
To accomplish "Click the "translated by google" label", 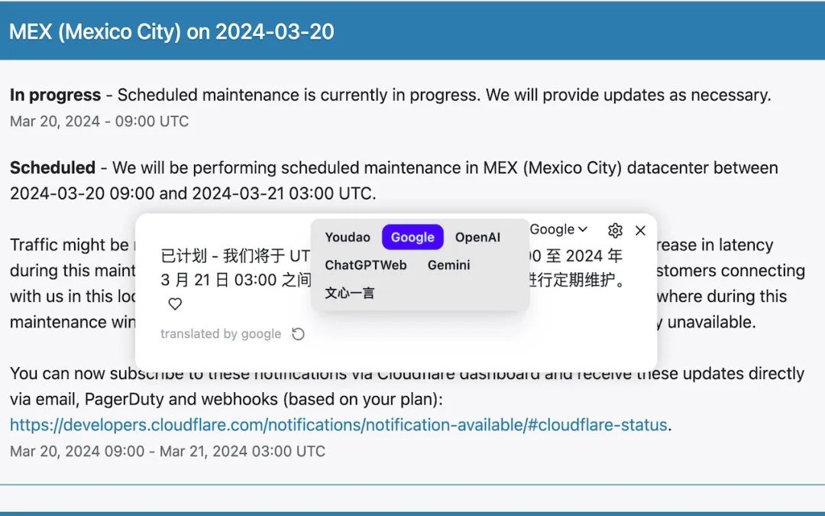I will [221, 334].
